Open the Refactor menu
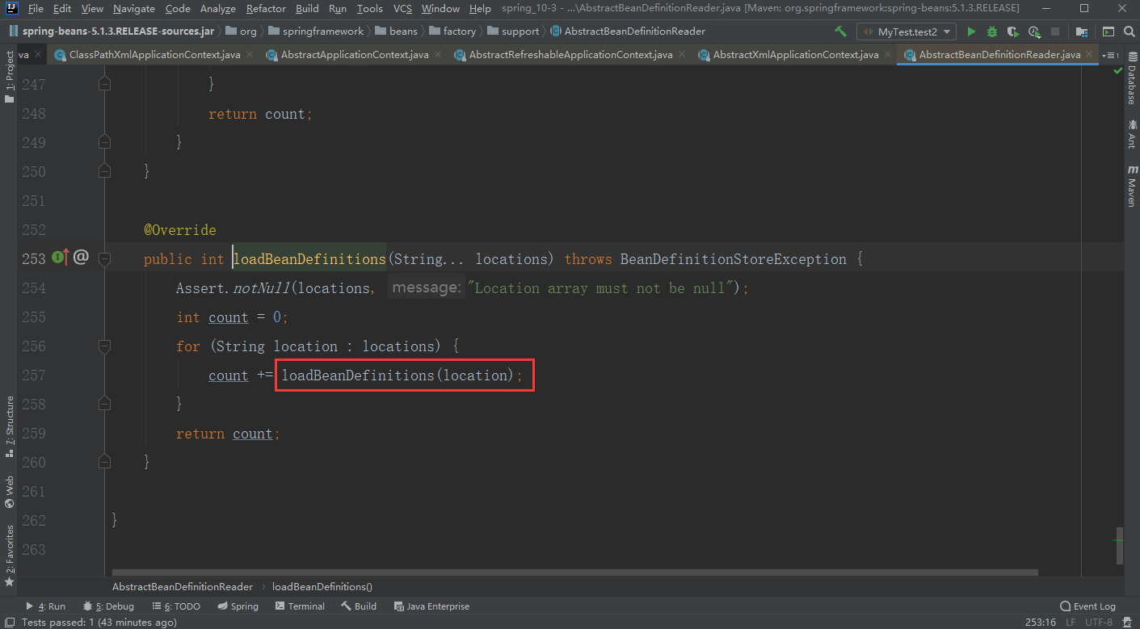 point(266,8)
